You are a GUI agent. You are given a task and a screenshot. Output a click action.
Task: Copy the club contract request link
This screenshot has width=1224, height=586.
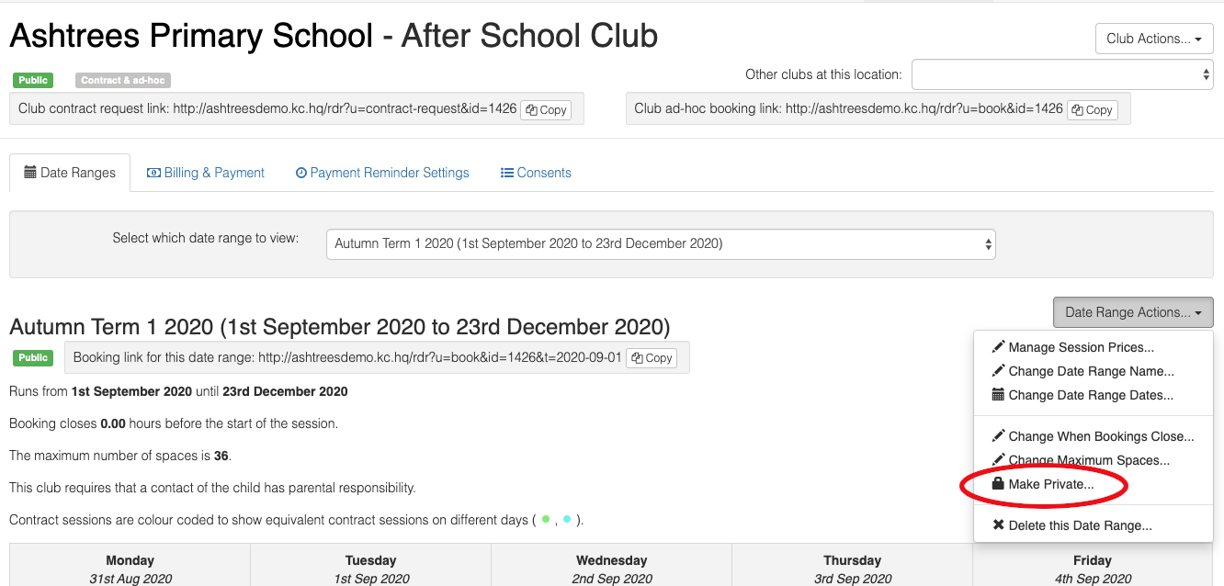(x=546, y=109)
